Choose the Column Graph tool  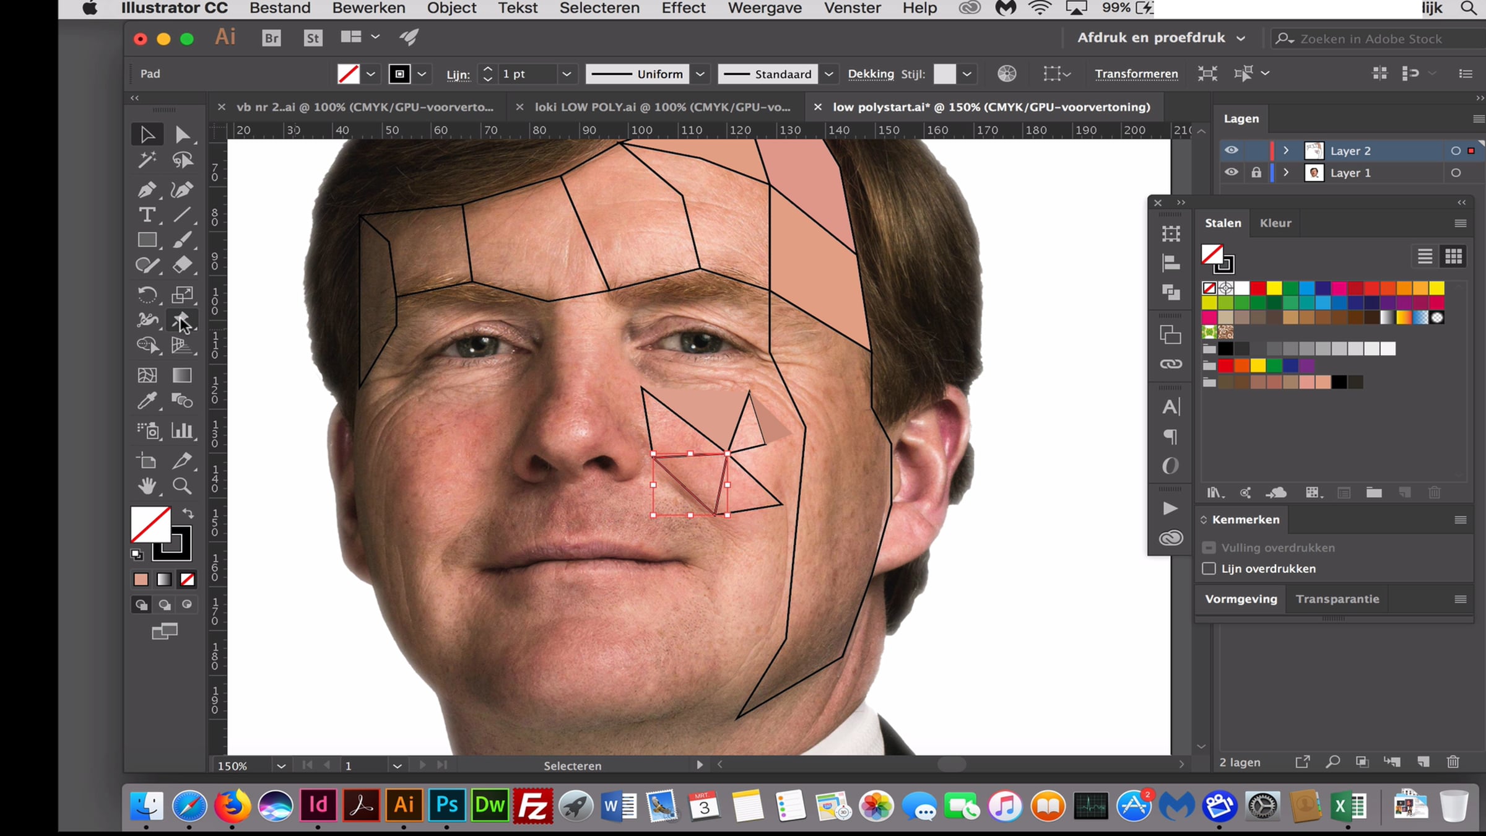183,430
